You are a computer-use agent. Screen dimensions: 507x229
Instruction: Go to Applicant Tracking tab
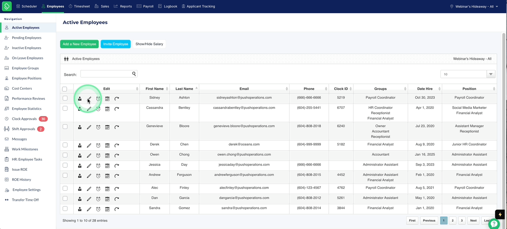click(198, 6)
